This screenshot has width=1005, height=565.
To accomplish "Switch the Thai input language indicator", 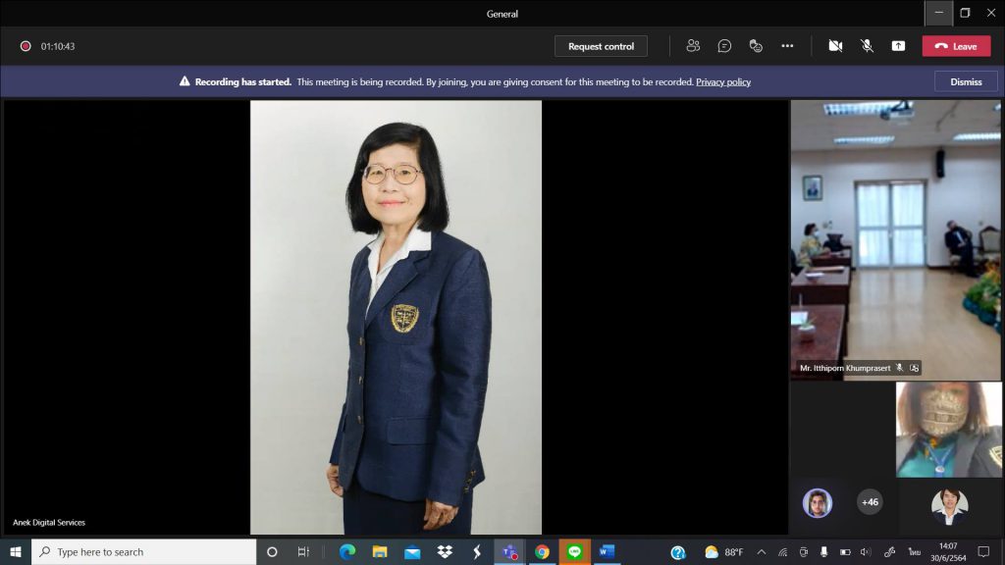I will pos(914,552).
